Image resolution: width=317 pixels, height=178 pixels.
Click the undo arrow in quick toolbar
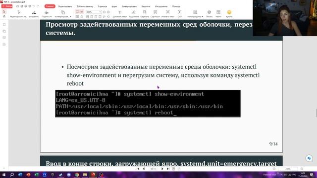tap(34, 6)
